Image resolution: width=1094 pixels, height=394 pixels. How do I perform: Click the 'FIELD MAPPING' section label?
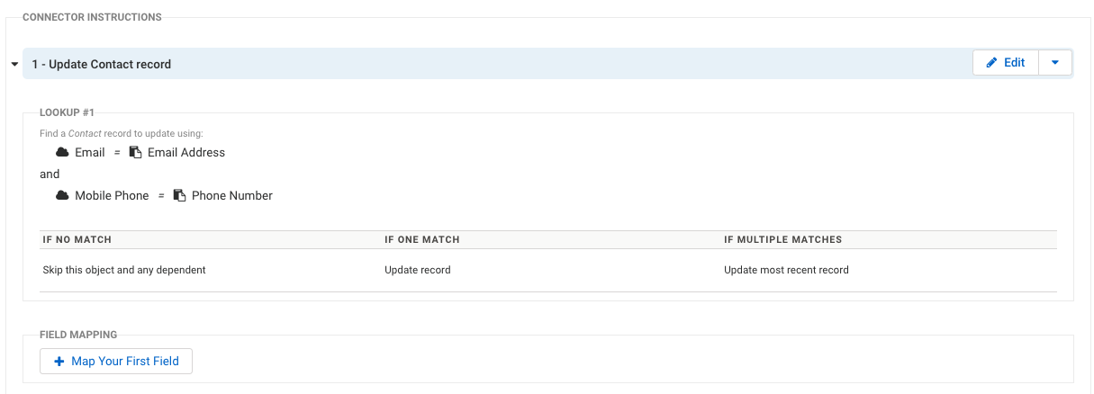click(78, 335)
